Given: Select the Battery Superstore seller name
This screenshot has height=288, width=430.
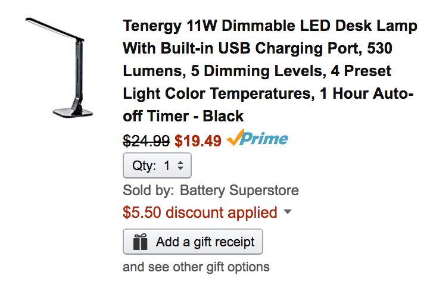Looking at the screenshot, I should [x=239, y=190].
